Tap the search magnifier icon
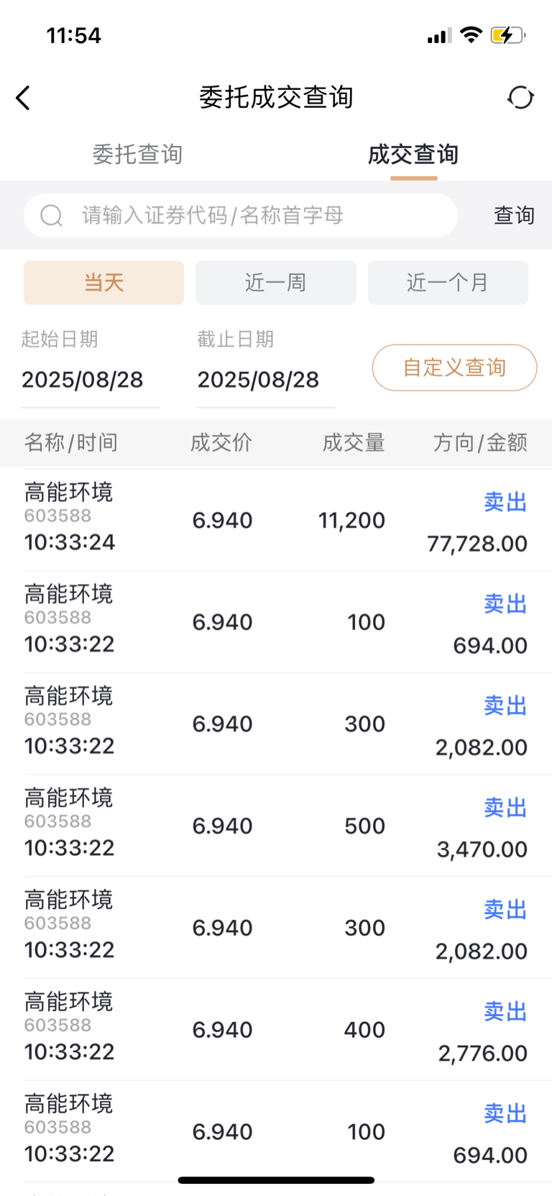This screenshot has width=552, height=1196. [x=51, y=215]
